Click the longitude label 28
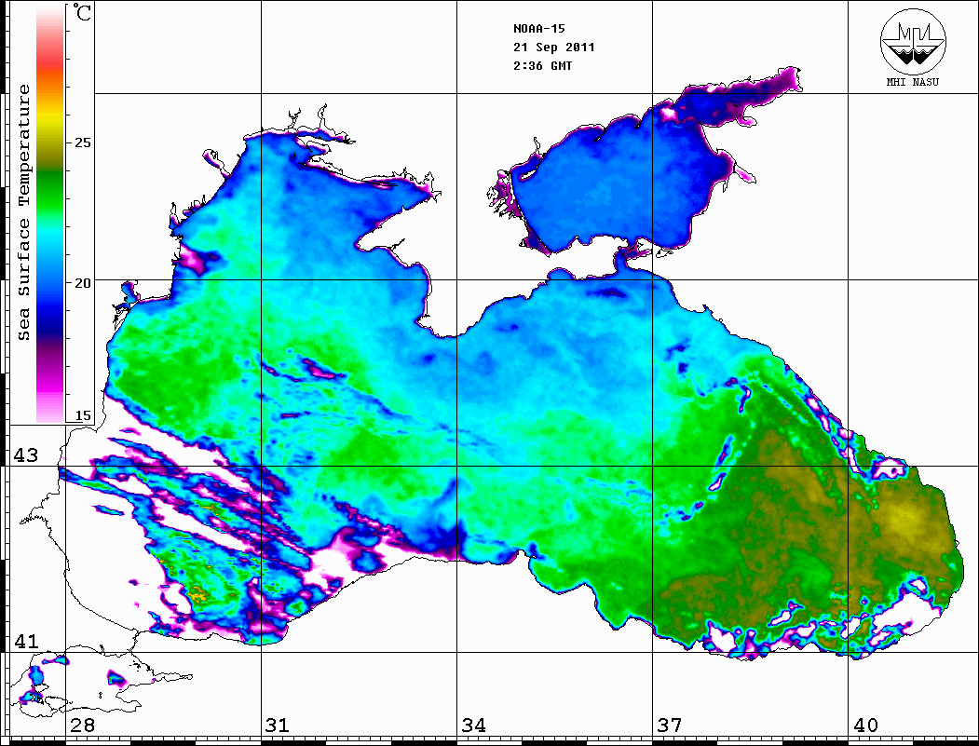 [82, 726]
